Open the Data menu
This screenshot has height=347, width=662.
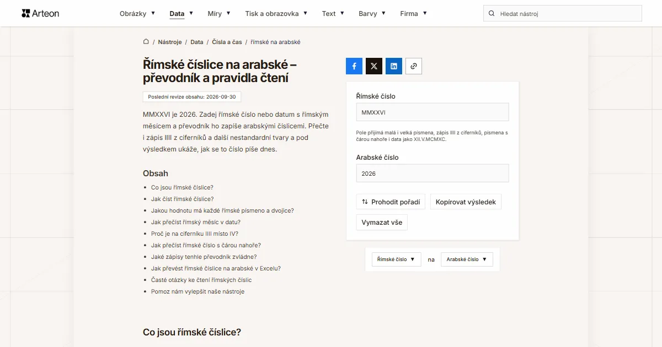point(181,13)
